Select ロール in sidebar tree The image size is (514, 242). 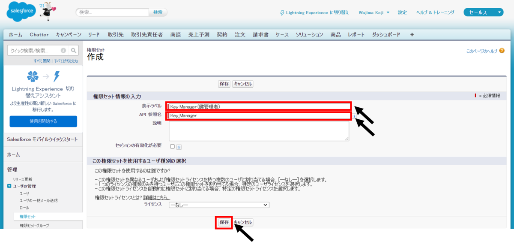[x=24, y=208]
